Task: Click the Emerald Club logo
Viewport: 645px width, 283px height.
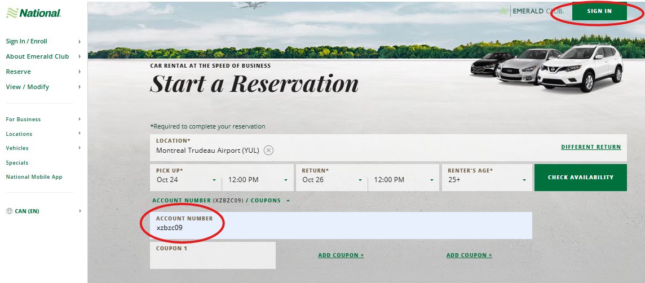Action: [532, 11]
